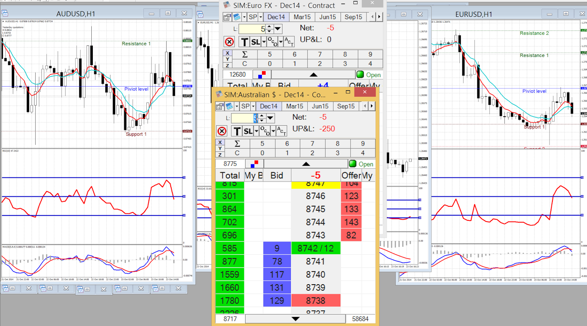Click SP button in Australian $ window
Screen dimensions: 587x326
tap(245, 106)
